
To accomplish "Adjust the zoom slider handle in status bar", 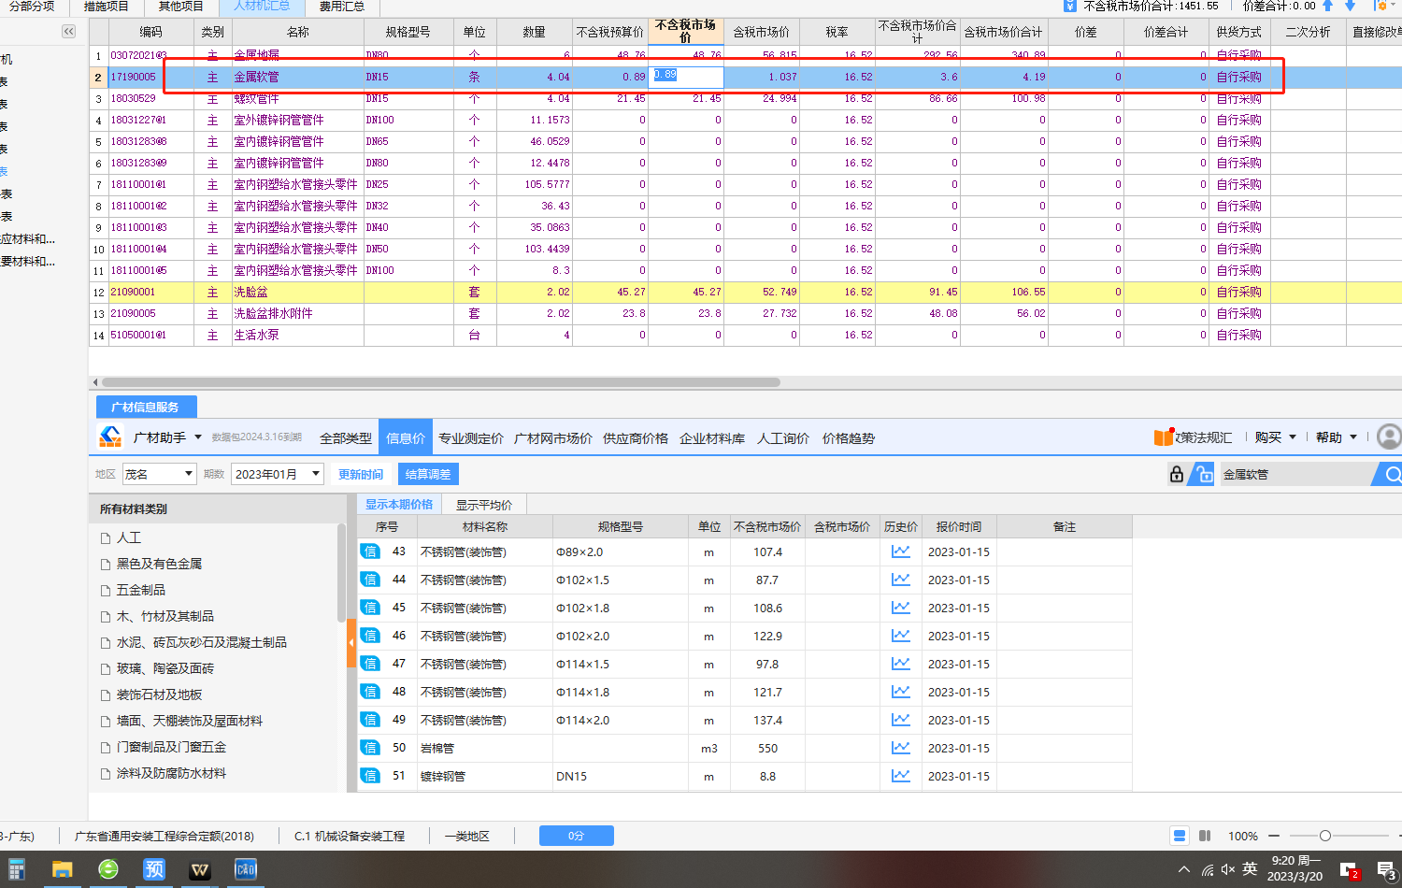I will tap(1325, 836).
